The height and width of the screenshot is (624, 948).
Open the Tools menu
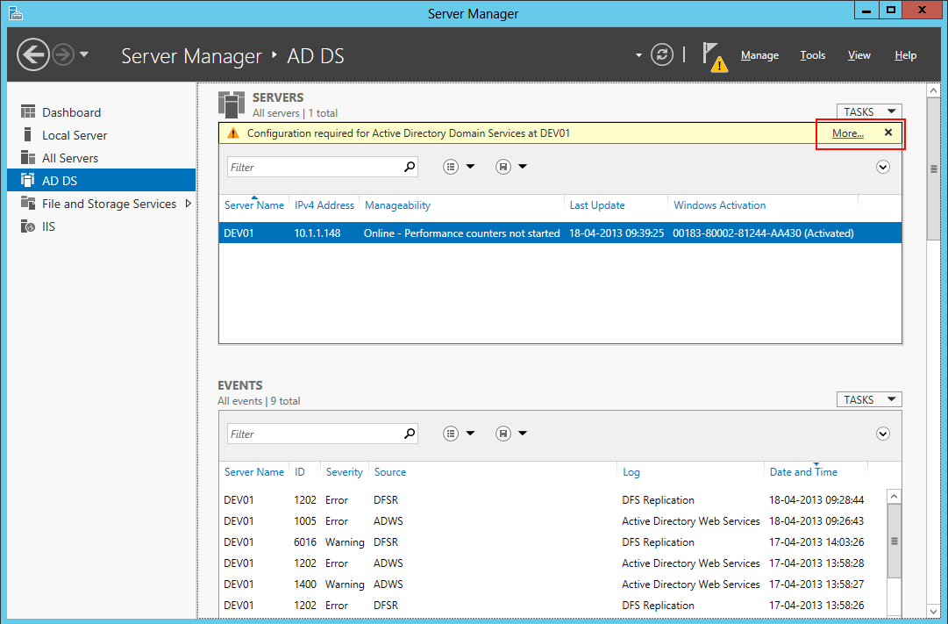(812, 55)
